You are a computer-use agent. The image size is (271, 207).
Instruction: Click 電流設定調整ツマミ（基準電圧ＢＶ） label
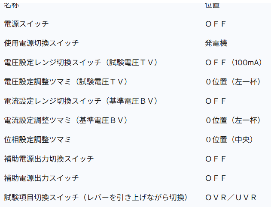point(66,120)
